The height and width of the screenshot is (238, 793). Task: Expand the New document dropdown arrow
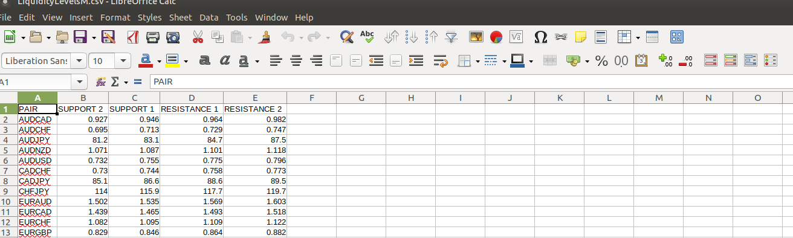coord(23,37)
